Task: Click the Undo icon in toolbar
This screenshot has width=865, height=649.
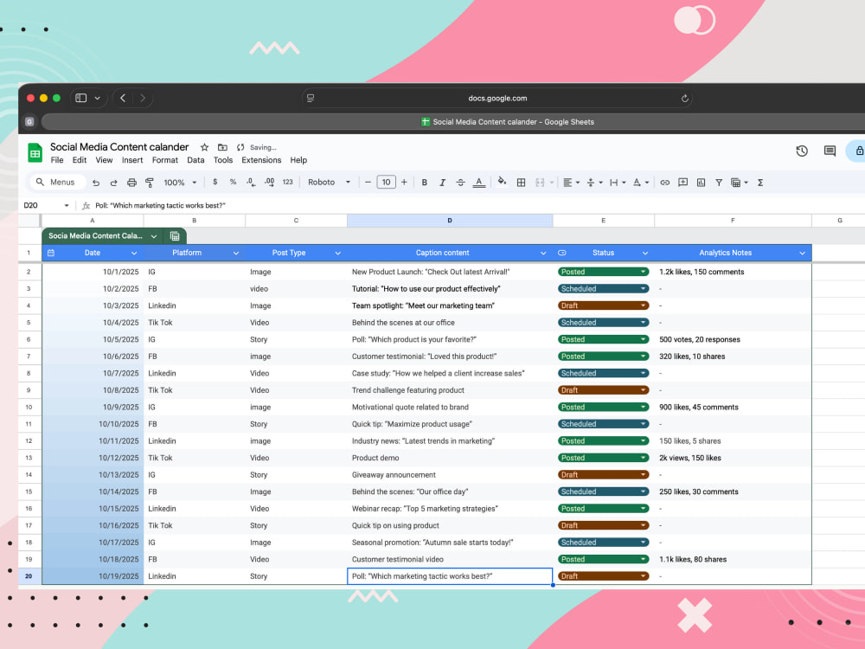Action: click(96, 183)
